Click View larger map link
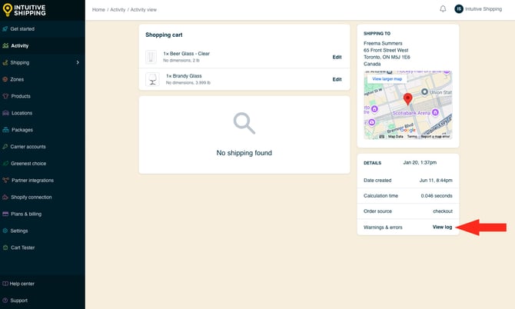 387,79
